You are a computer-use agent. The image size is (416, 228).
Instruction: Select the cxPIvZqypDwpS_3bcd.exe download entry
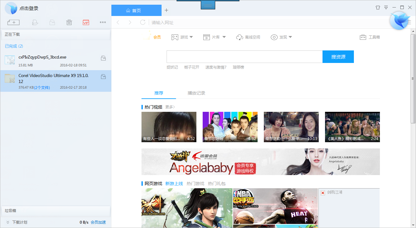click(56, 61)
